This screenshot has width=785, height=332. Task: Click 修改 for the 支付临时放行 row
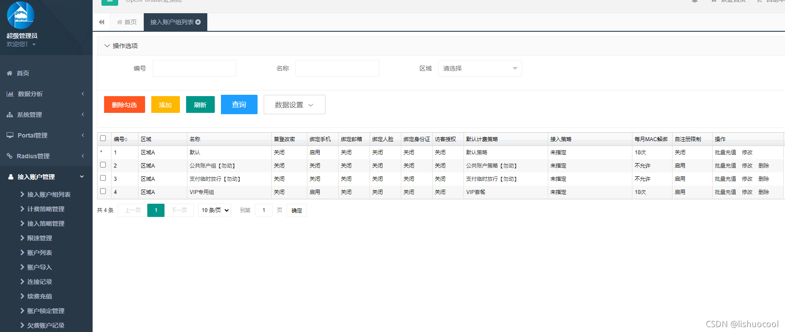click(747, 179)
